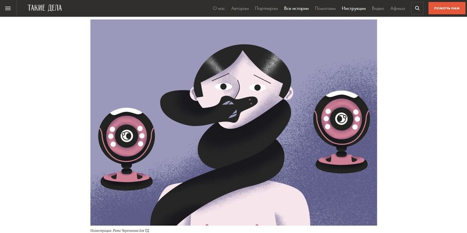Open the Афиша section
Image resolution: width=467 pixels, height=233 pixels.
(397, 8)
